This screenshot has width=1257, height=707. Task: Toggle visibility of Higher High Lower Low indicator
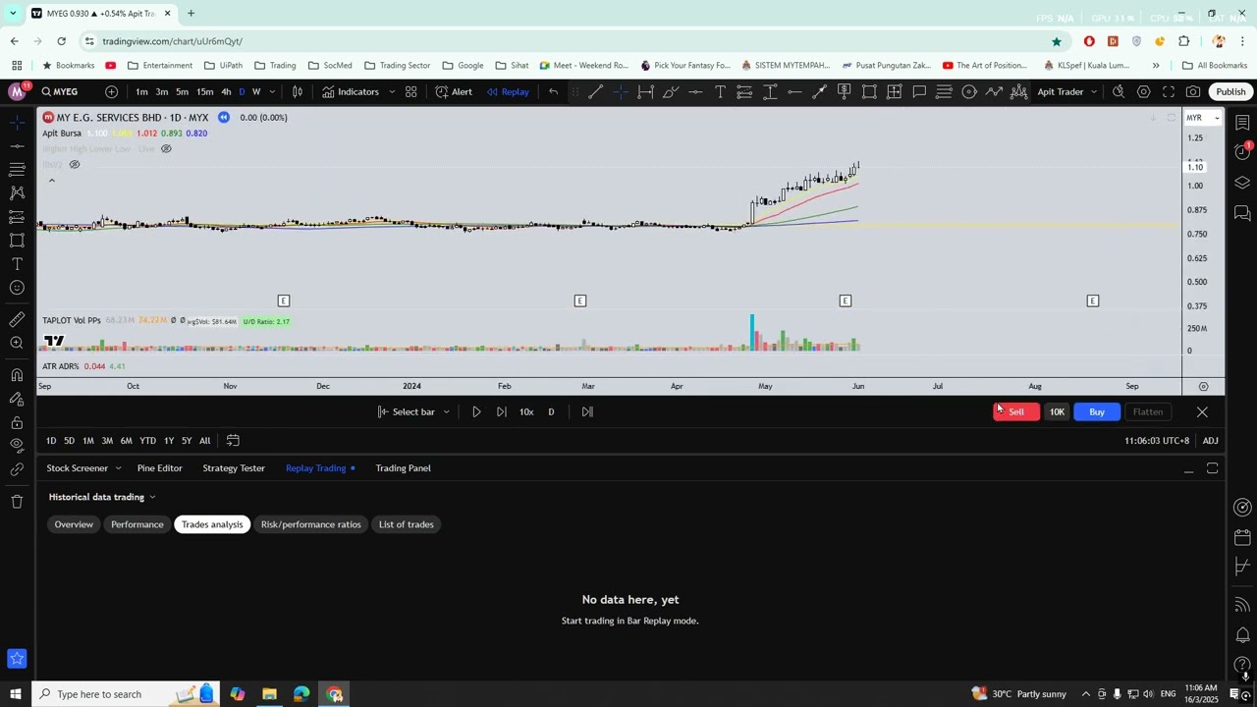[x=166, y=148]
